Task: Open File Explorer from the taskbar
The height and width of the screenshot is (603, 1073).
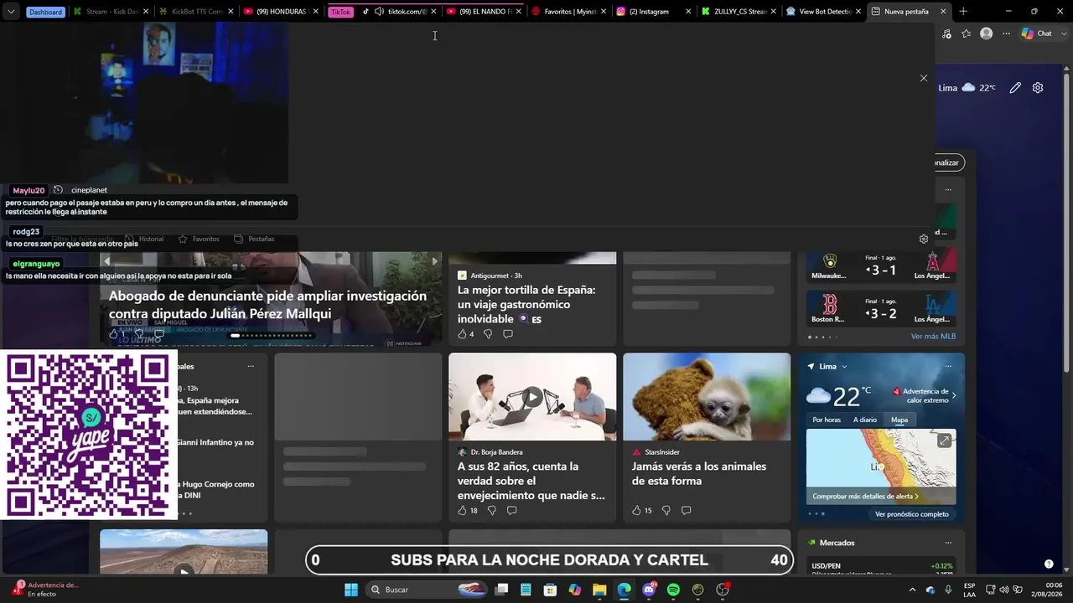Action: click(599, 590)
